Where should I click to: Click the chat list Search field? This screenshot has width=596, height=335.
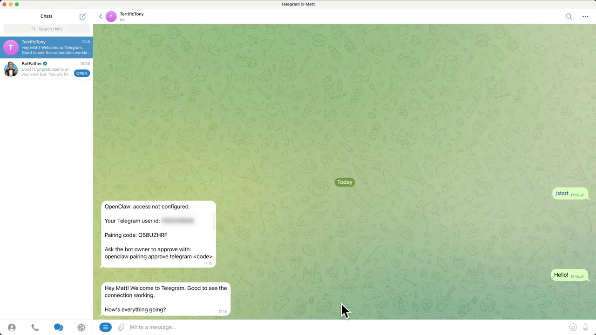pyautogui.click(x=47, y=29)
